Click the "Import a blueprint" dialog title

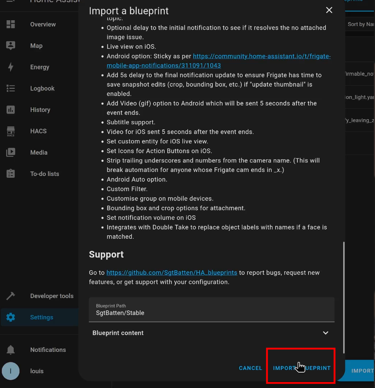(x=129, y=11)
